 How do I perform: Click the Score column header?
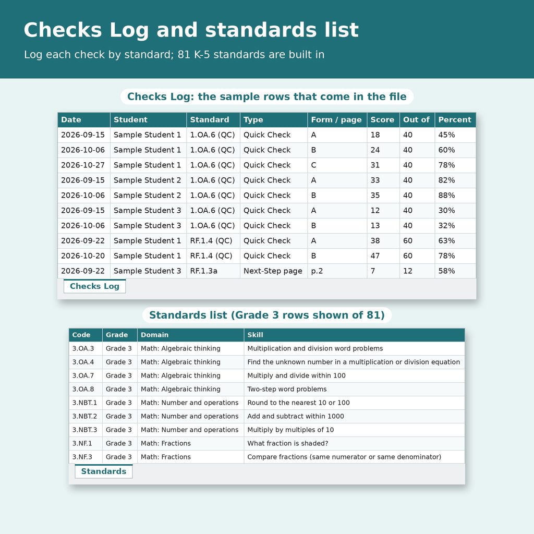(383, 120)
